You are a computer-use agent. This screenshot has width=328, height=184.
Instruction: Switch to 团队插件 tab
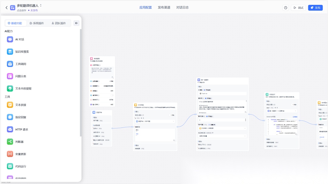pos(59,23)
